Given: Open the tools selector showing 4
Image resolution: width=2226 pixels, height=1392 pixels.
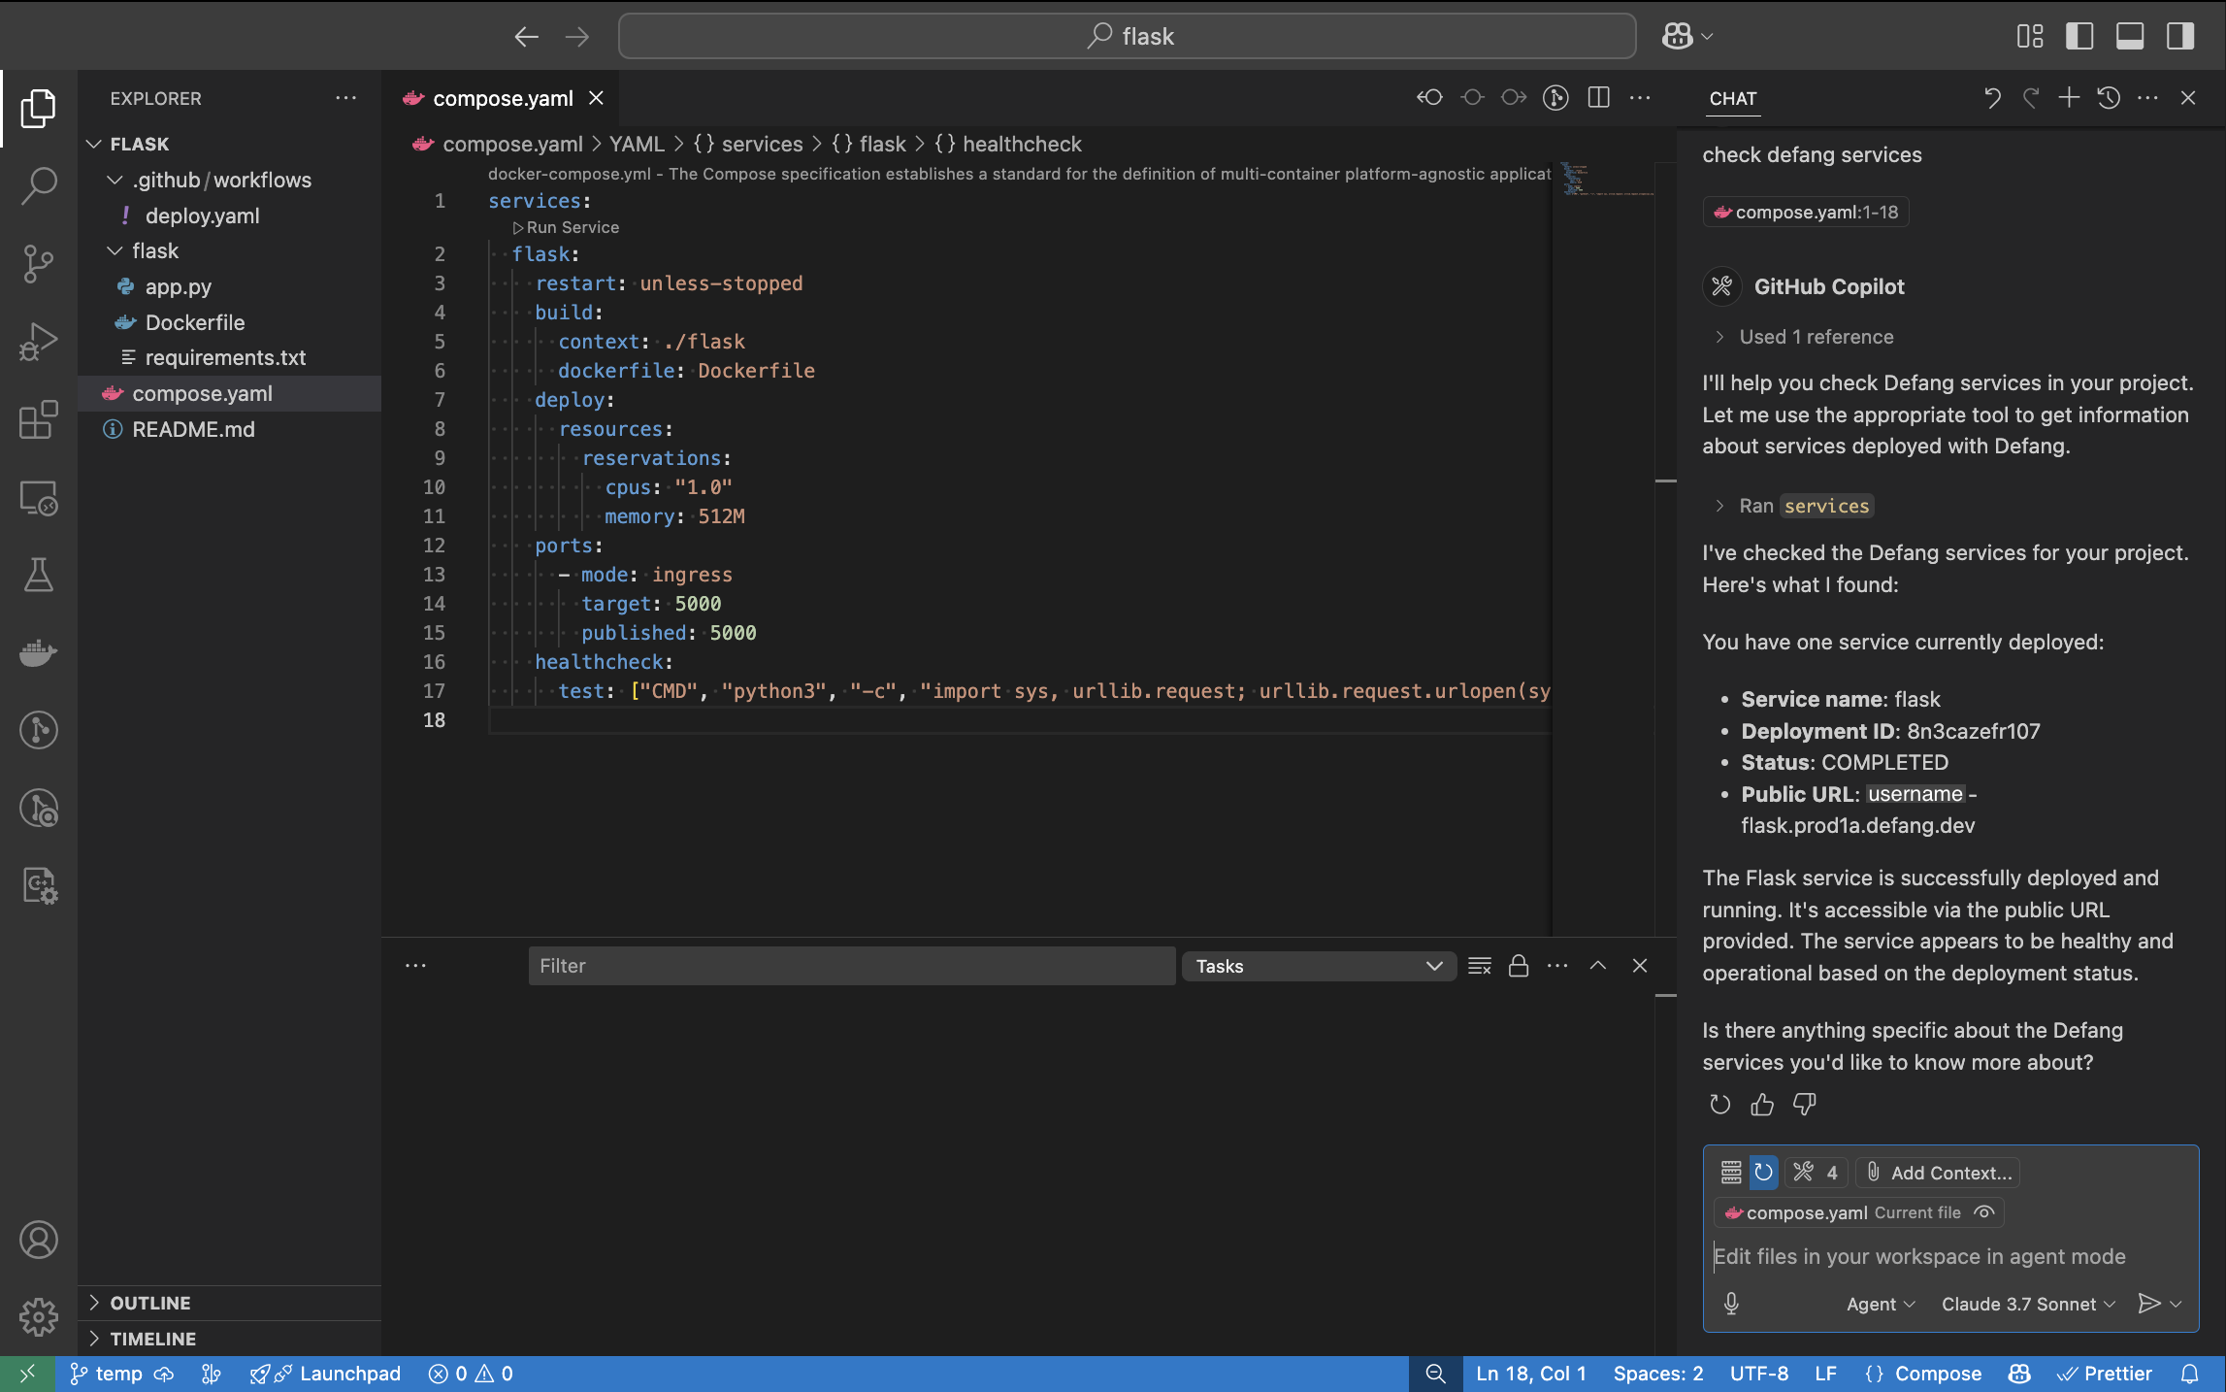Looking at the screenshot, I should [1816, 1173].
